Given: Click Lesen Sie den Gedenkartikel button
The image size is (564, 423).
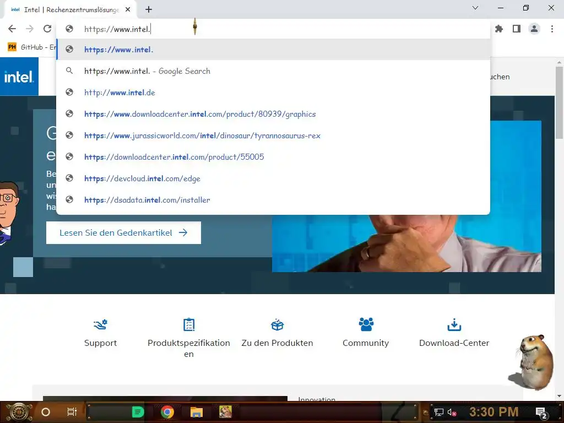Looking at the screenshot, I should pyautogui.click(x=123, y=233).
